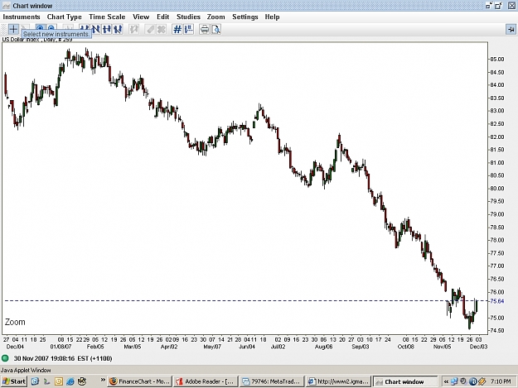Click the yellow quick launch icon
Image resolution: width=518 pixels, height=388 pixels.
point(59,381)
